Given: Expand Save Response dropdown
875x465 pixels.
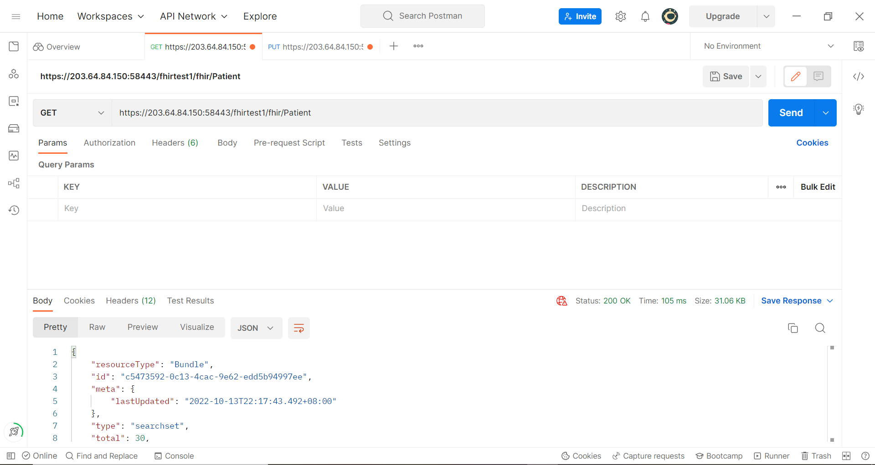Looking at the screenshot, I should [x=797, y=301].
